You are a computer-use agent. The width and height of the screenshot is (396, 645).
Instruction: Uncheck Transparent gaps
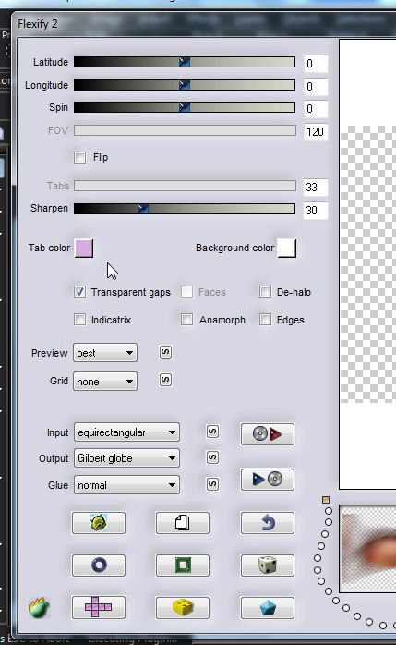[79, 292]
